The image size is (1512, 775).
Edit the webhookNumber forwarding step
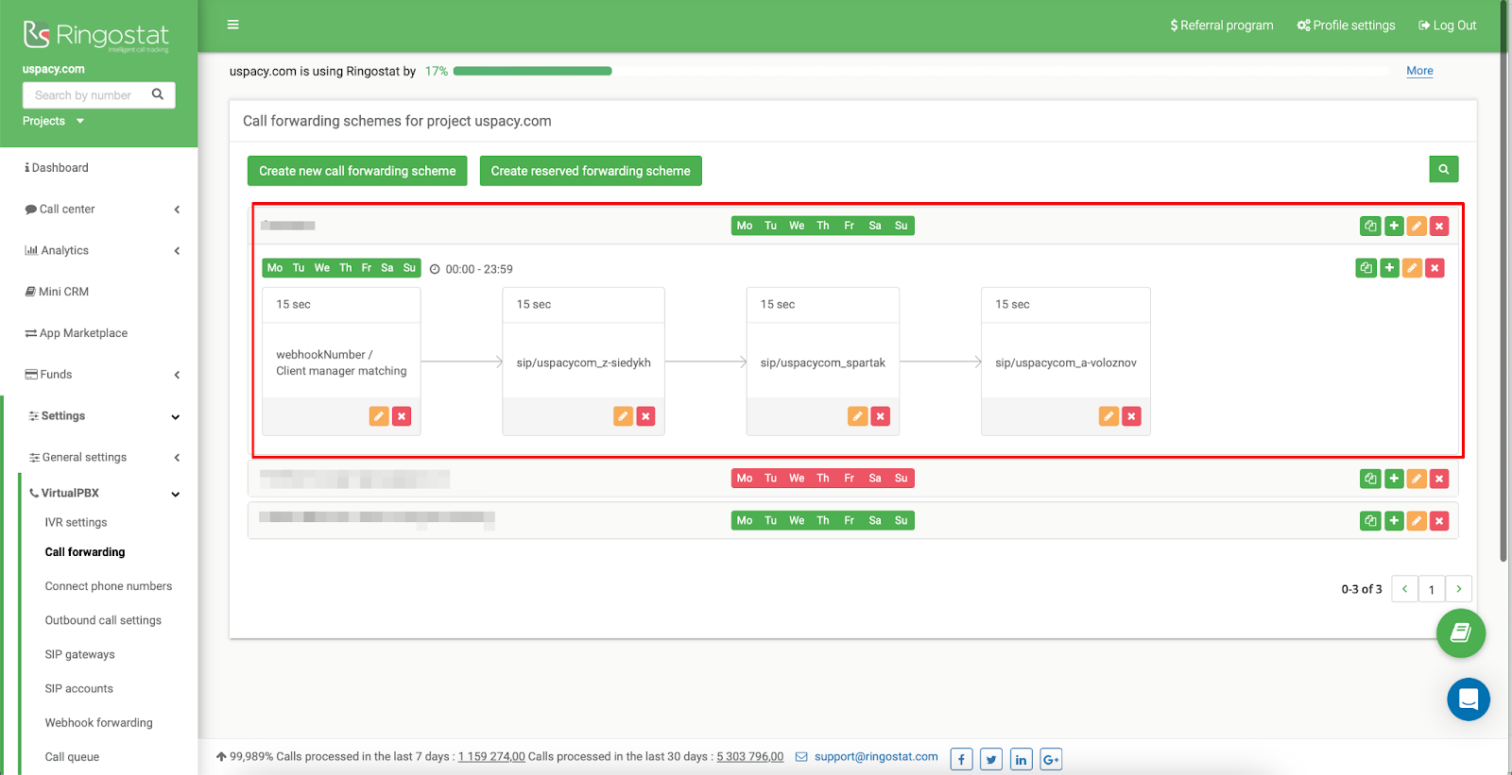tap(379, 416)
